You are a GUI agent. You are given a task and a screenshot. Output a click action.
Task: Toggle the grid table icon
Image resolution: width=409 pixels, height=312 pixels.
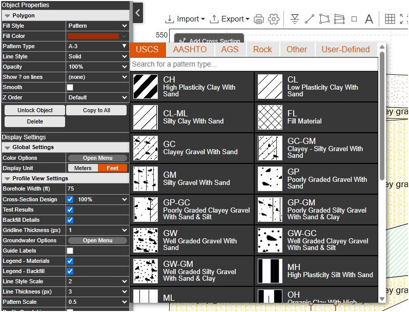pos(390,19)
